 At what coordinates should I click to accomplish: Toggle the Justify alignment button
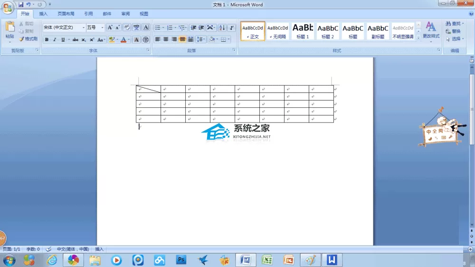pos(182,39)
